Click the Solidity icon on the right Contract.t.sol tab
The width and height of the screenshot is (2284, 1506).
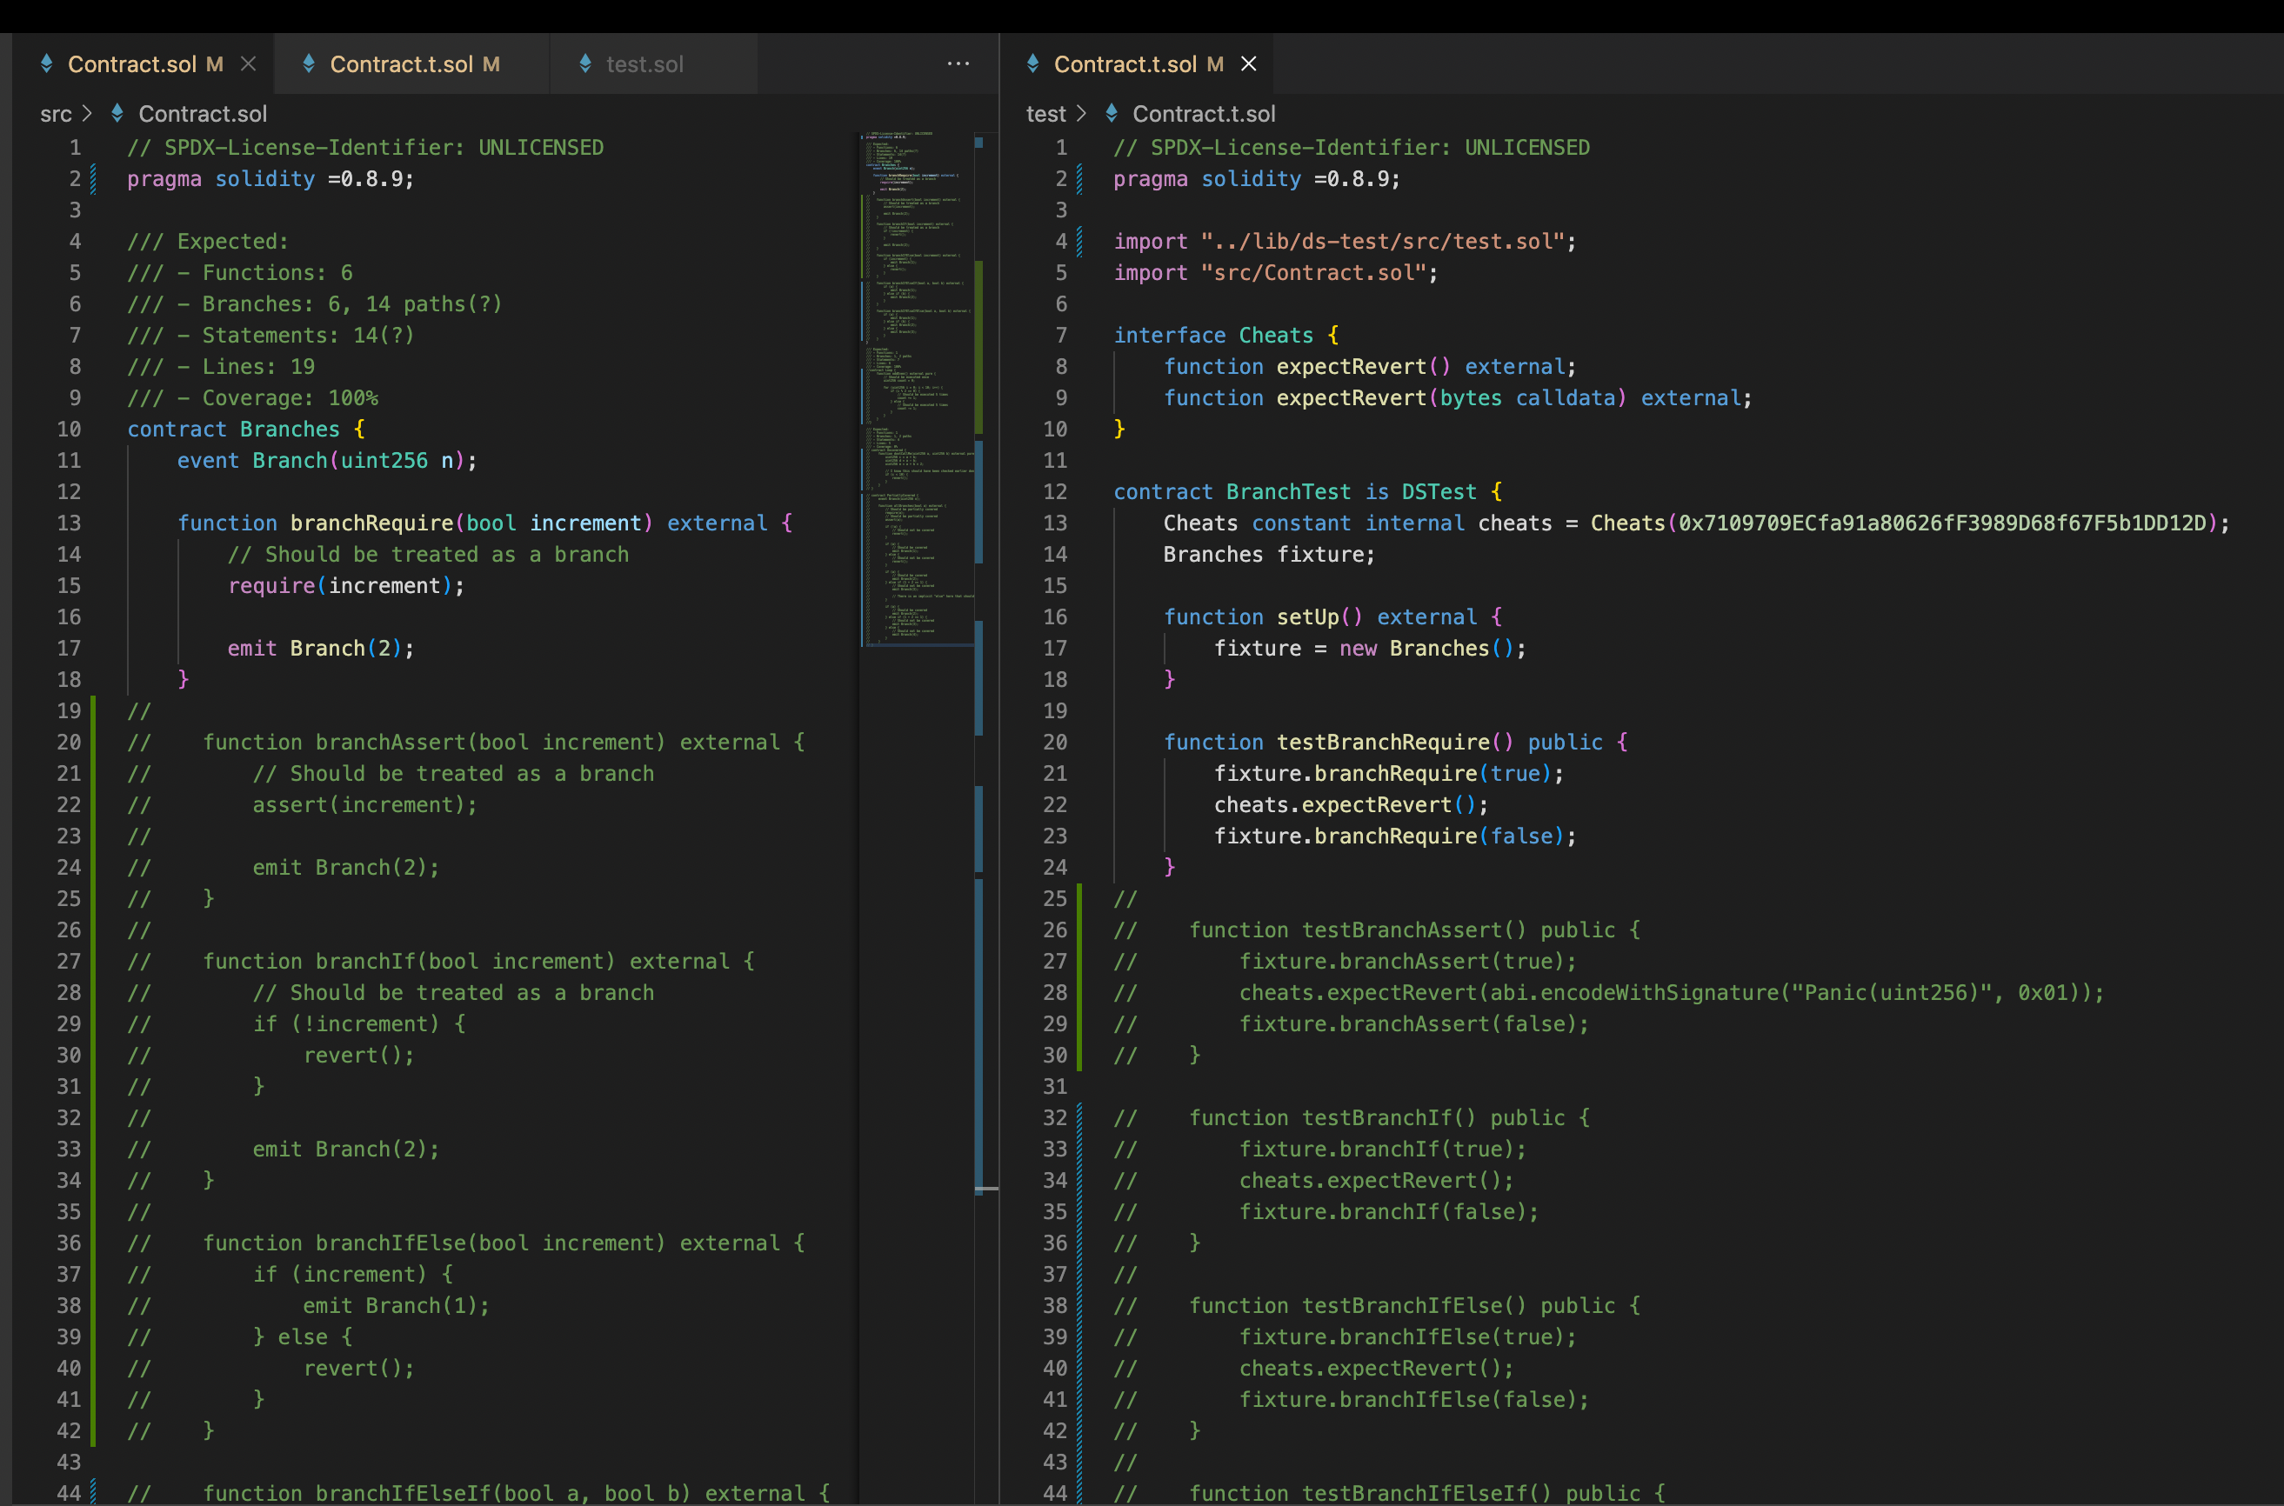pyautogui.click(x=1032, y=63)
